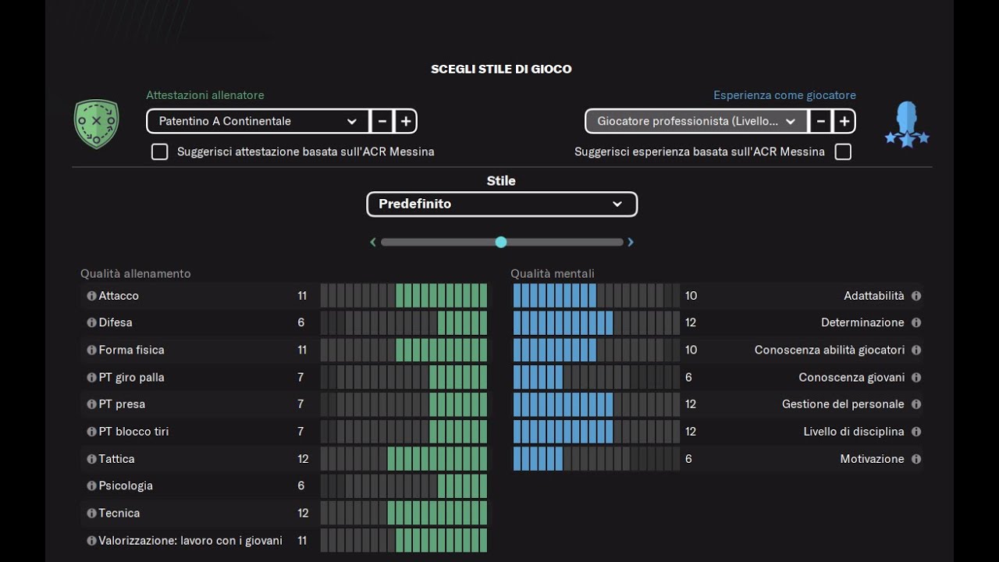Click info icon next to Tattica
The width and height of the screenshot is (999, 562).
91,459
